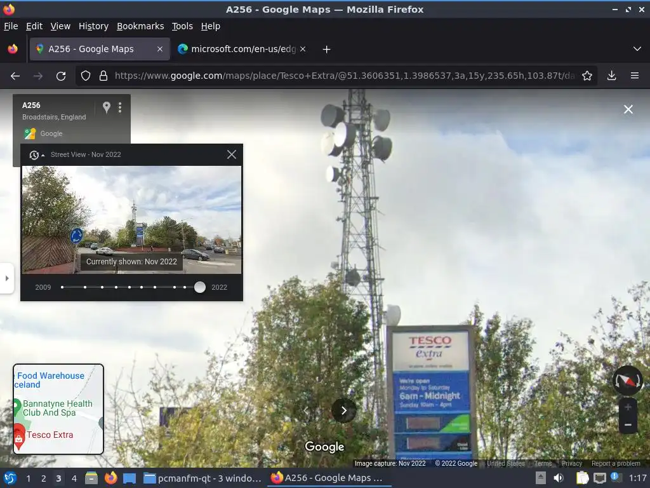Open Firefox downloads panel
This screenshot has width=650, height=488.
coord(611,76)
